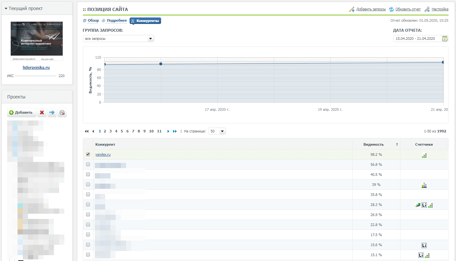Open the yandex.ru competitor link
The height and width of the screenshot is (261, 456).
[103, 154]
